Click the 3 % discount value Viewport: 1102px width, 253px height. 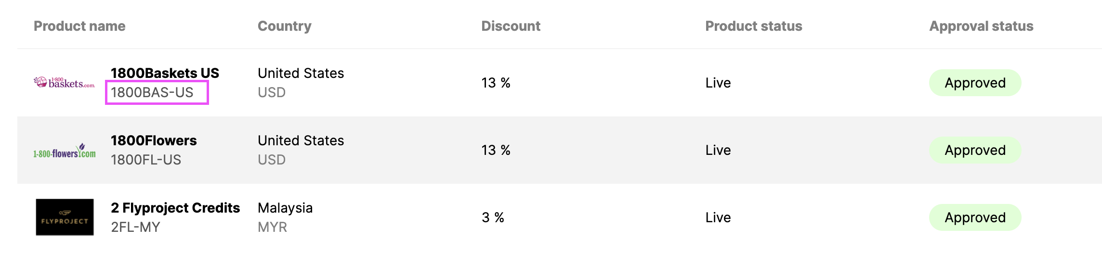pos(493,217)
